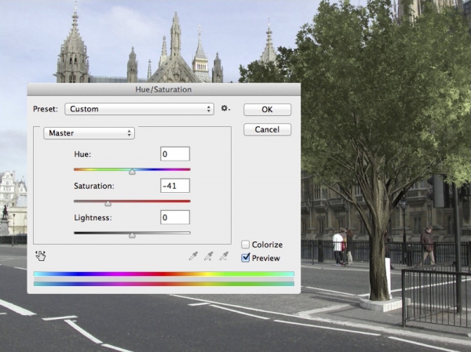Open the preset options gear menu
Viewport: 471px width, 352px height.
pyautogui.click(x=225, y=109)
